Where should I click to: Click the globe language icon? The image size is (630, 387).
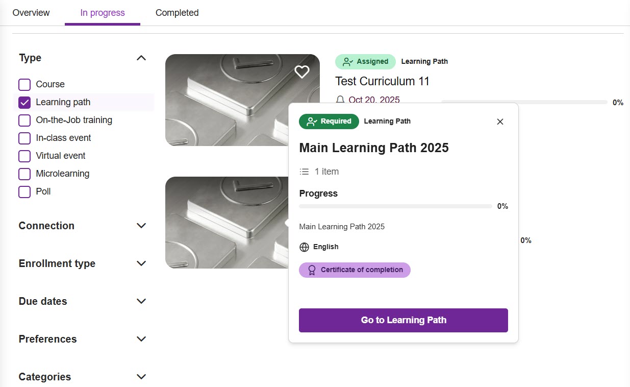[304, 247]
